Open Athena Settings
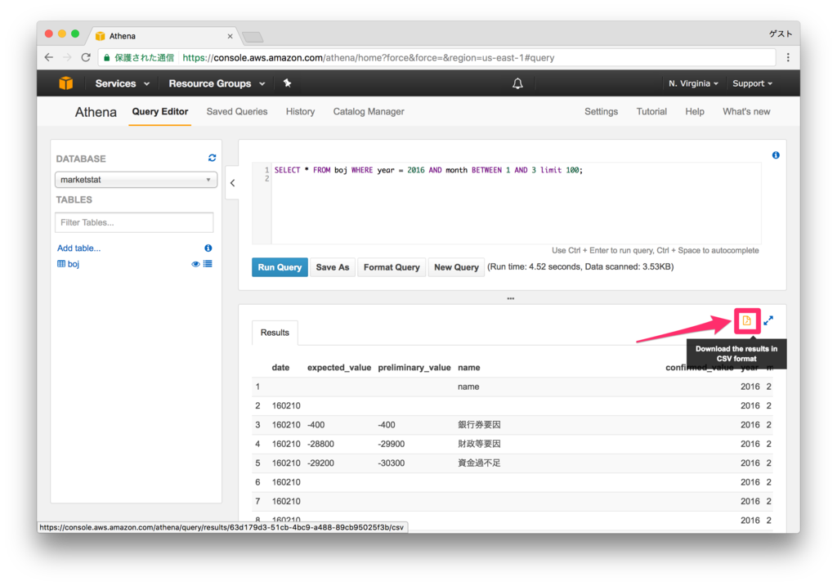 coord(601,111)
